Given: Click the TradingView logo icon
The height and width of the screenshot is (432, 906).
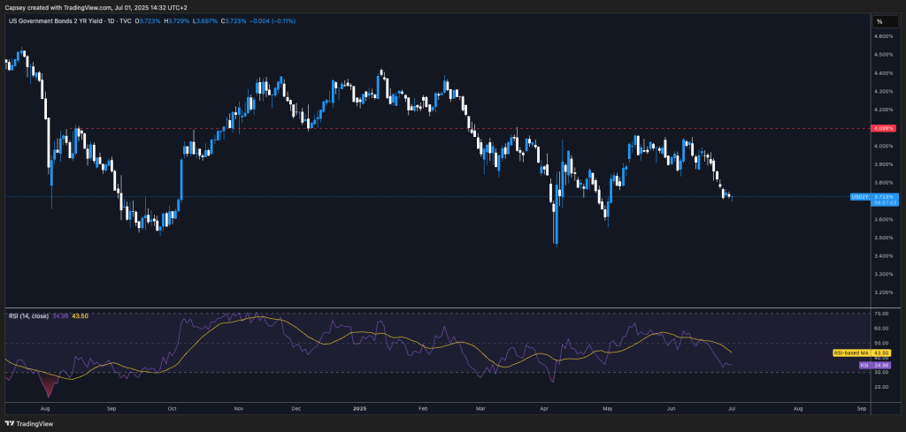Looking at the screenshot, I should (11, 421).
